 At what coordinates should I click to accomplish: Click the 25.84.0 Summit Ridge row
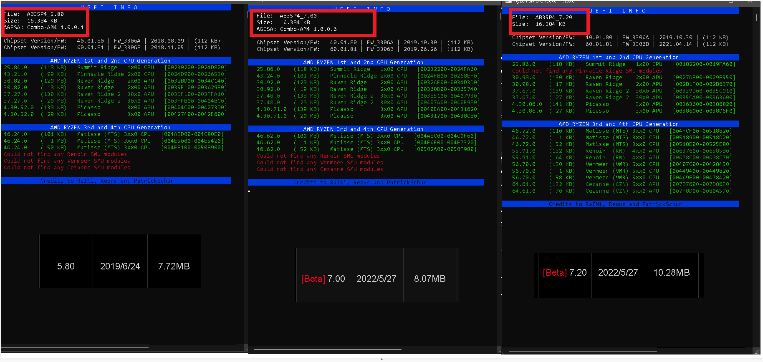[115, 68]
